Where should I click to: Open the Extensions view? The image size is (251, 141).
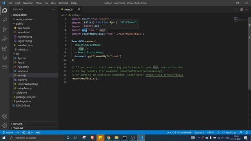pos(5,48)
